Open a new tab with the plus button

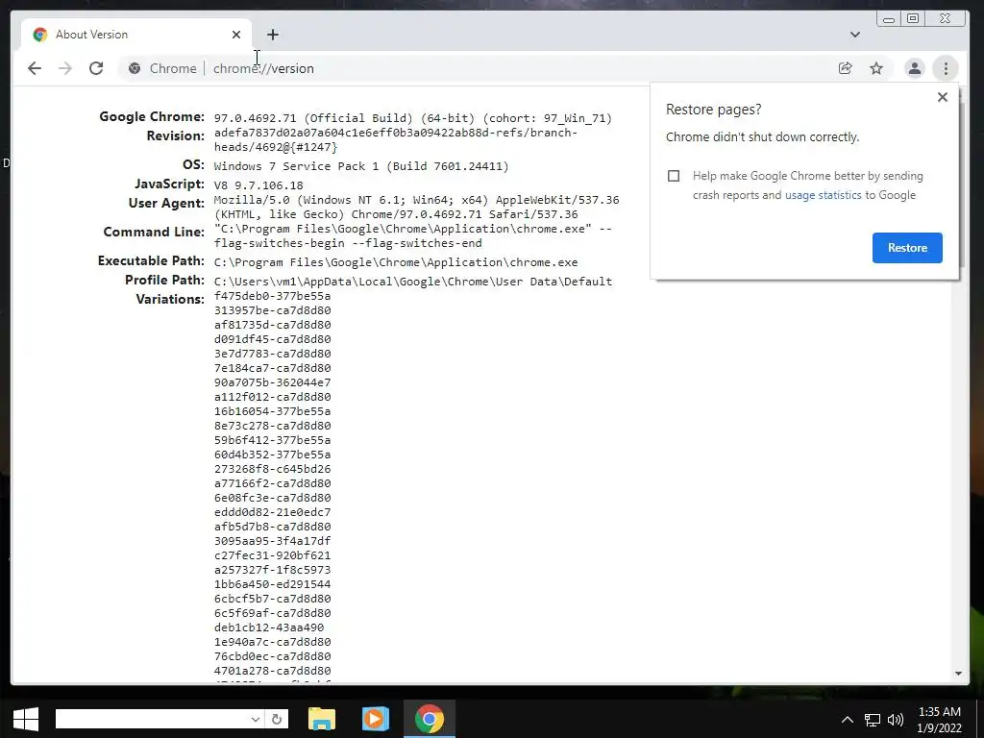click(272, 35)
